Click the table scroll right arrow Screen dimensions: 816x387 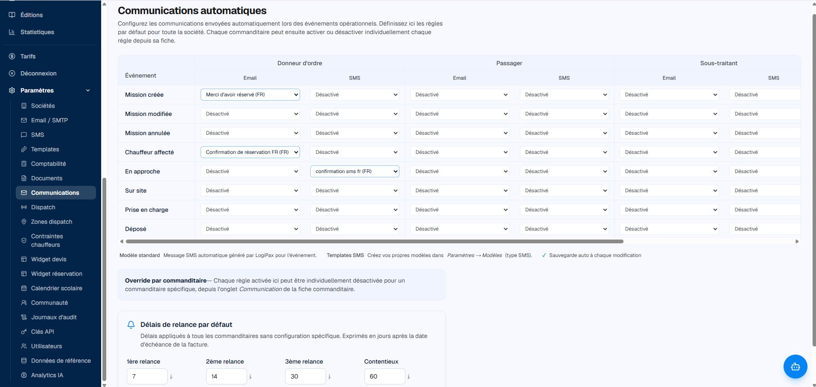[797, 241]
